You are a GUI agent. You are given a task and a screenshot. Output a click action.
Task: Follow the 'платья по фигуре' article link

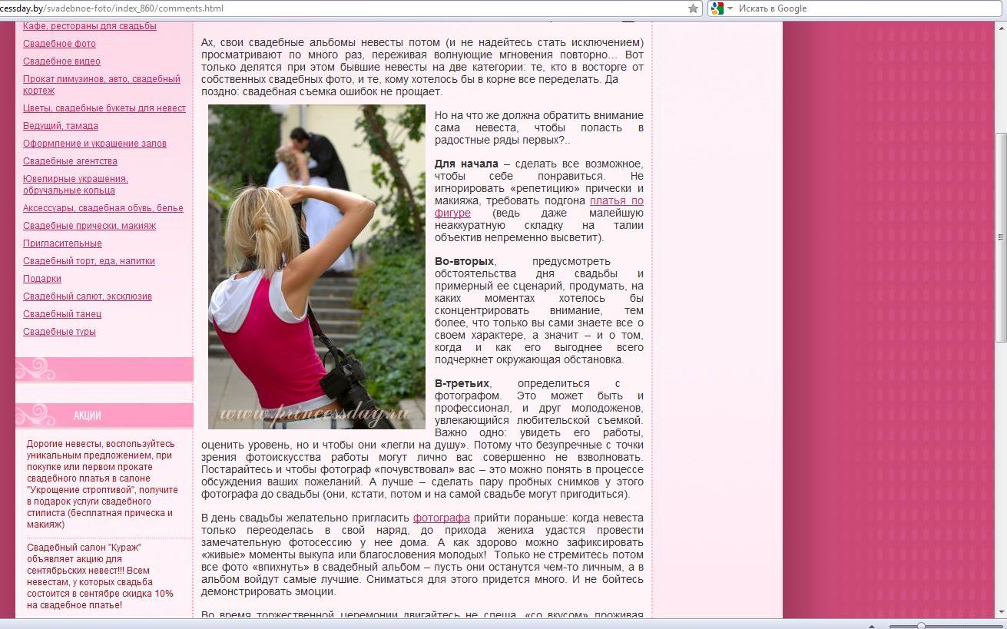(x=617, y=201)
